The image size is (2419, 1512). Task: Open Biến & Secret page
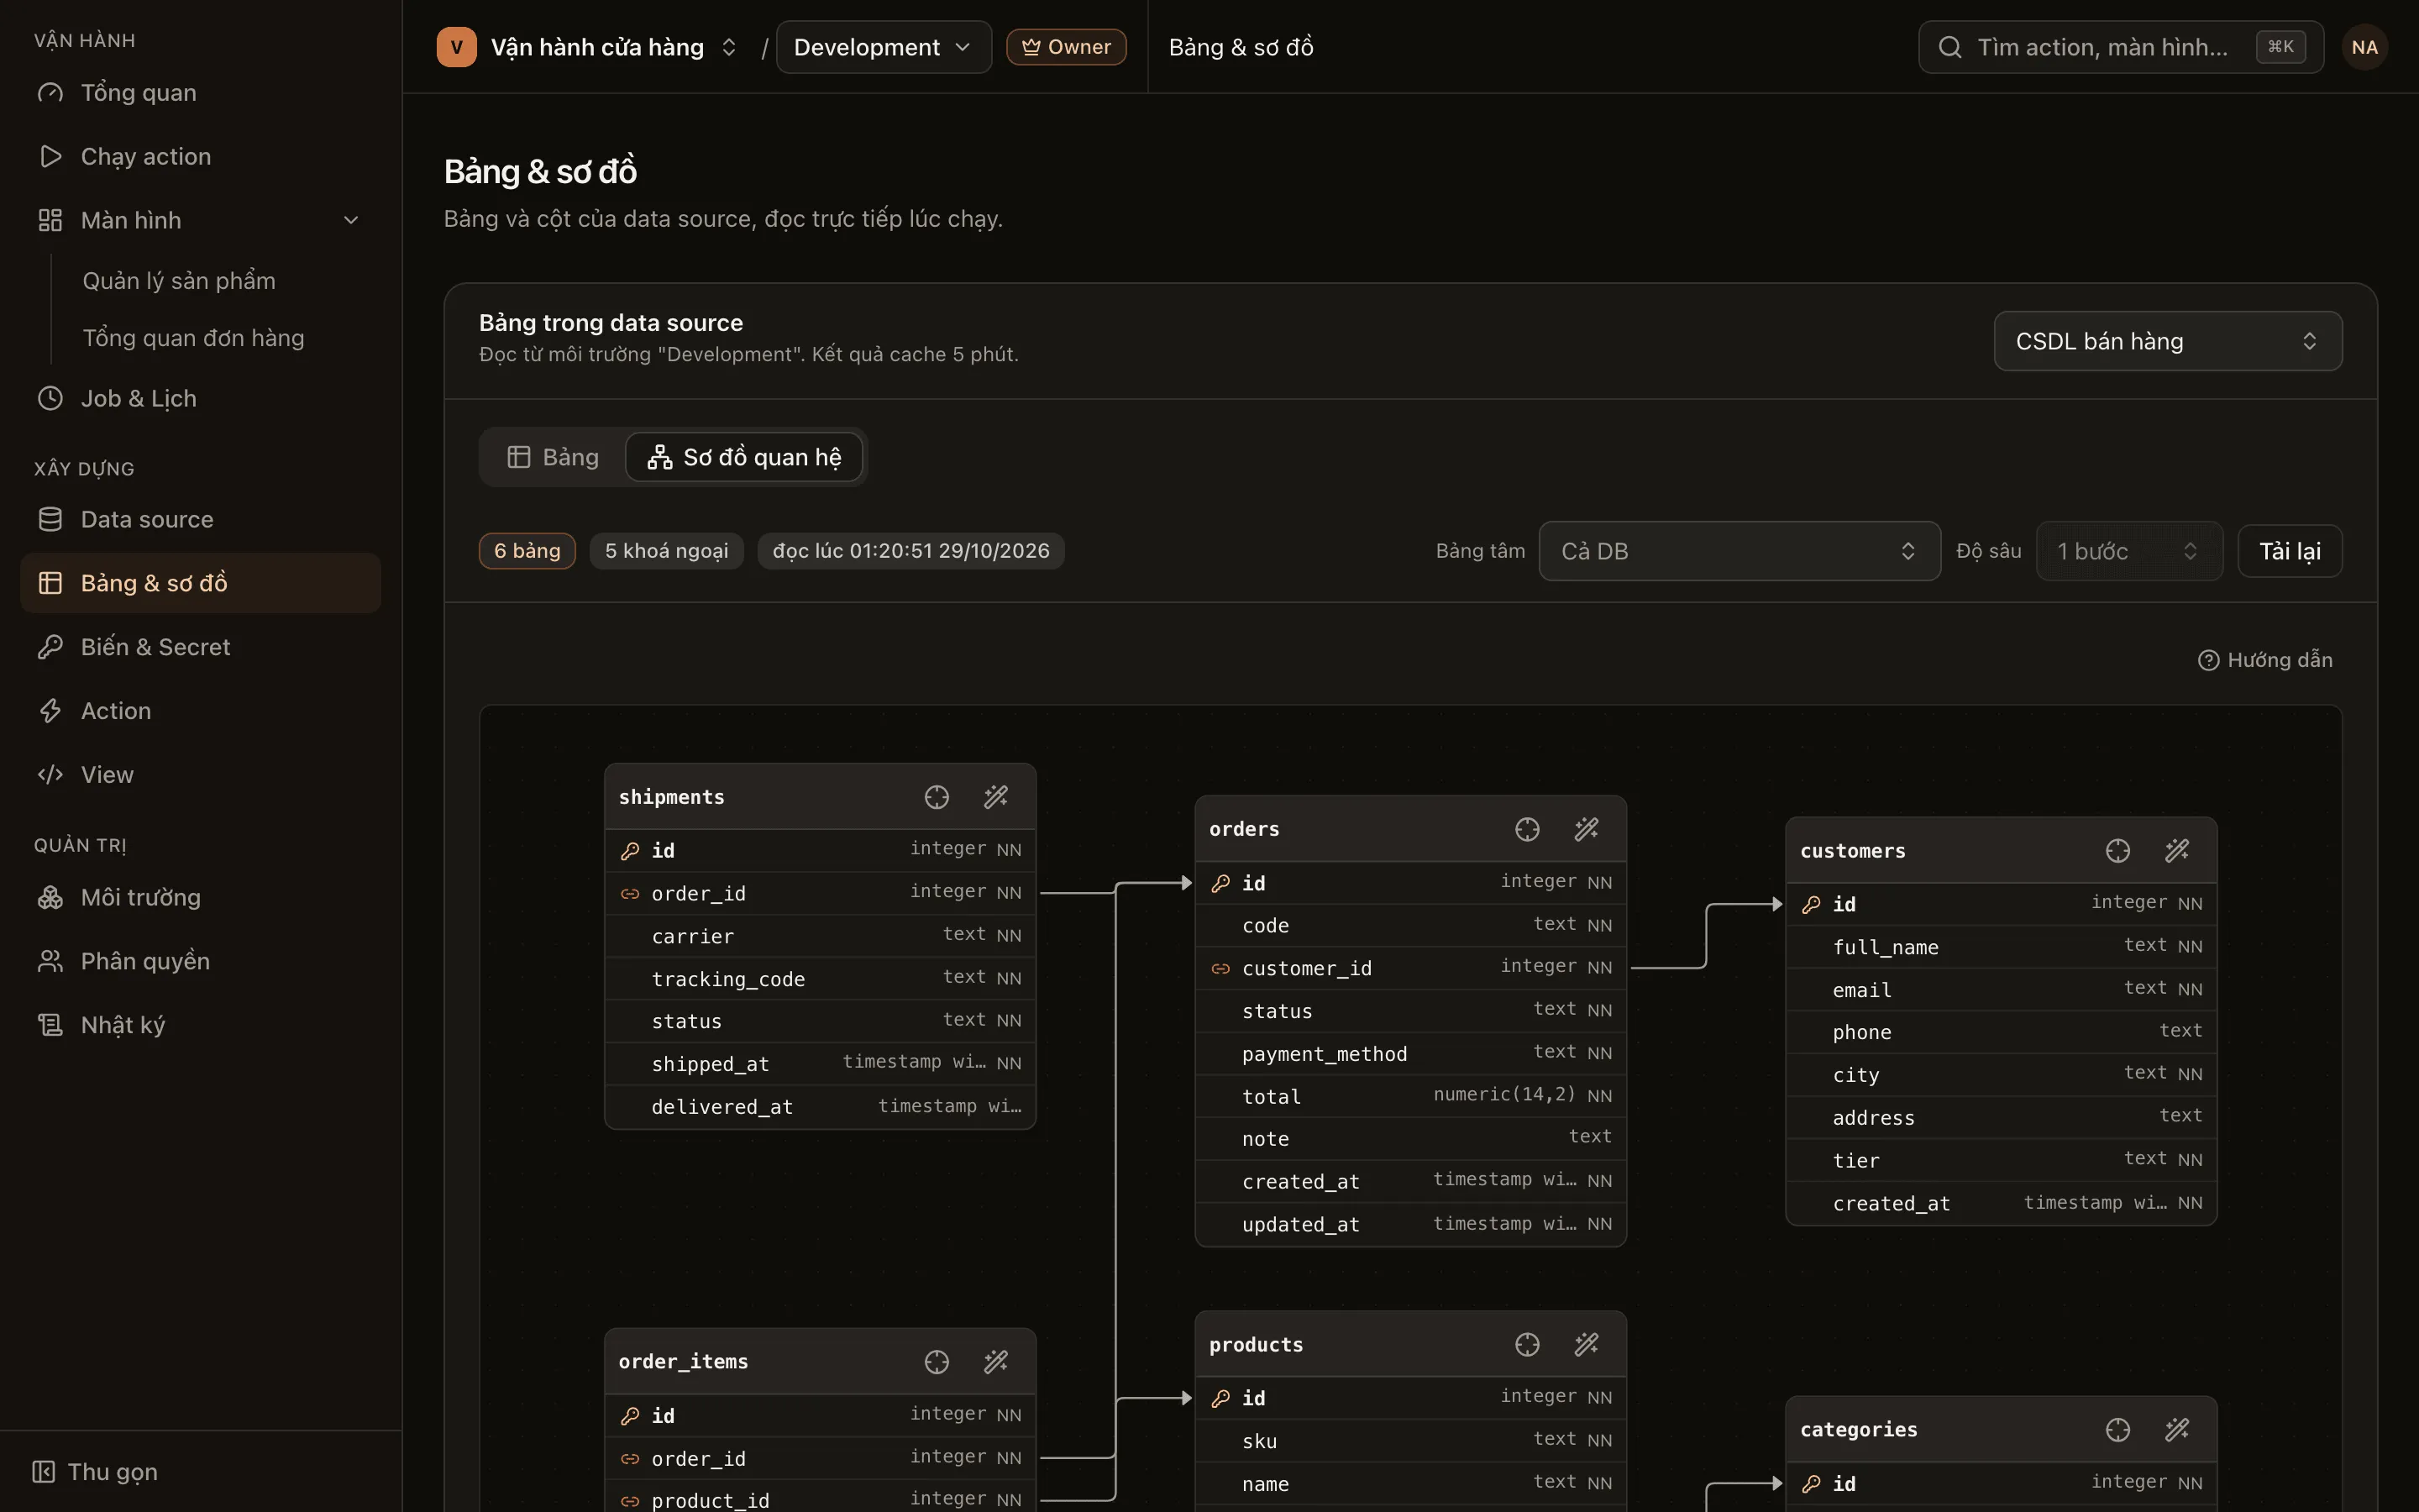(201, 647)
